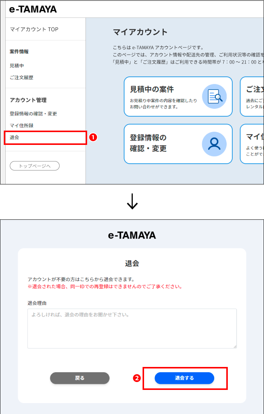Click text アカウントが不要の方はこちらから退会できます。
Image resolution: width=264 pixels, height=414 pixels.
click(81, 279)
